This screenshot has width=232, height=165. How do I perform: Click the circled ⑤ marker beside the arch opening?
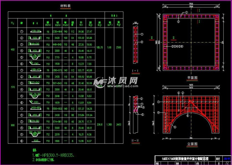point(175,127)
